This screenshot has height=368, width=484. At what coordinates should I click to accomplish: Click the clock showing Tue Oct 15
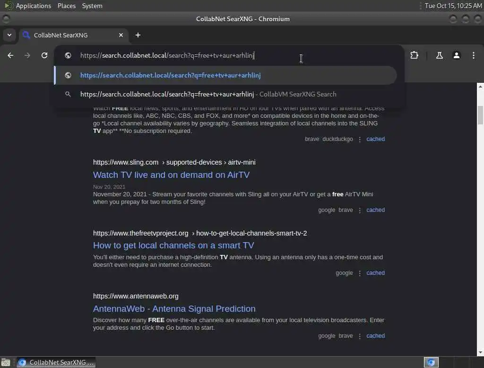point(453,6)
